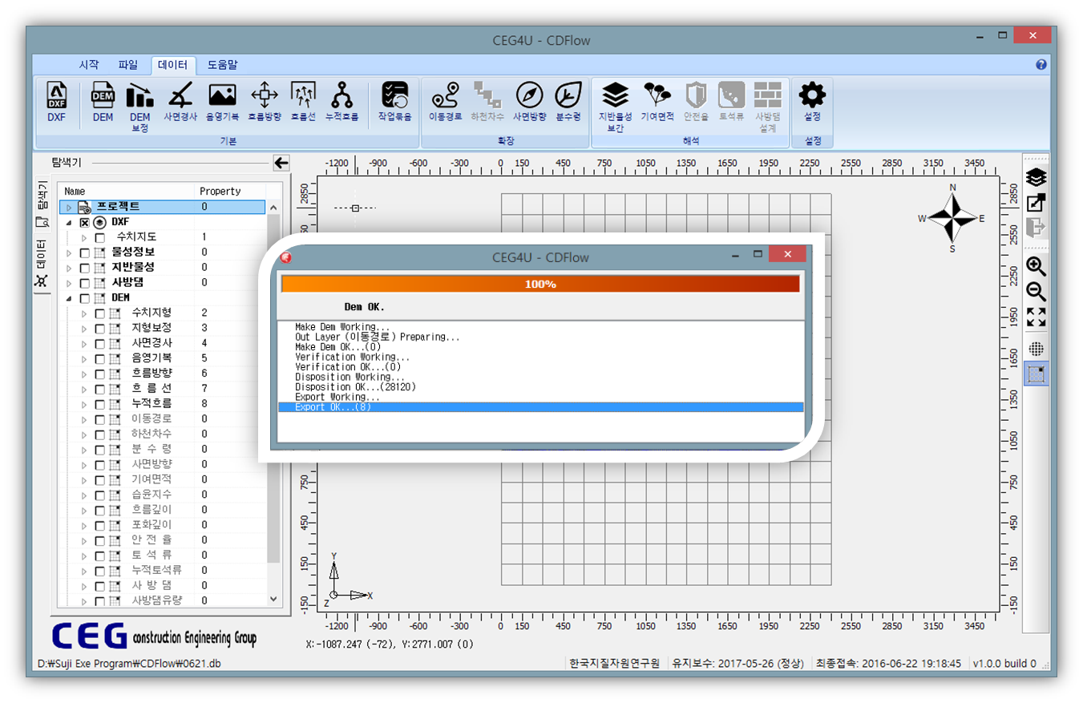Click the Name column header

tap(127, 192)
